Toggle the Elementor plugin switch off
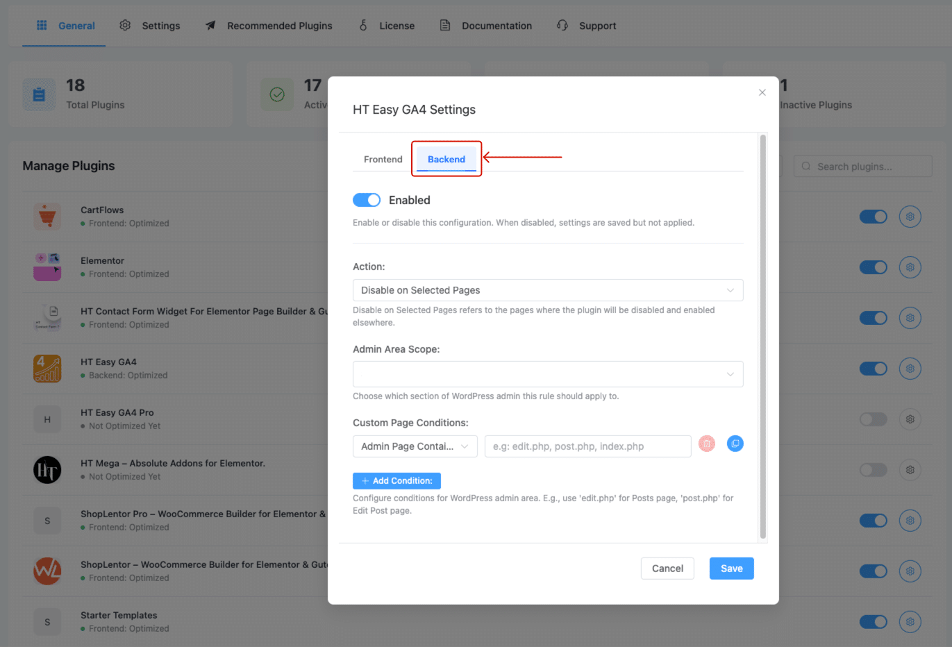This screenshot has width=952, height=647. click(873, 267)
